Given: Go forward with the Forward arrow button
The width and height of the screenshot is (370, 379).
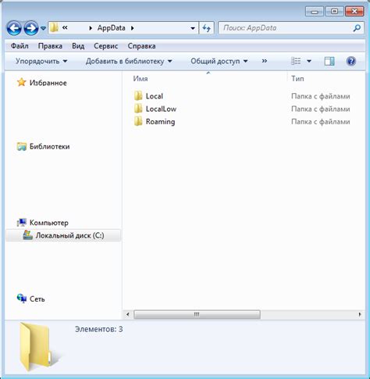Looking at the screenshot, I should 31,28.
